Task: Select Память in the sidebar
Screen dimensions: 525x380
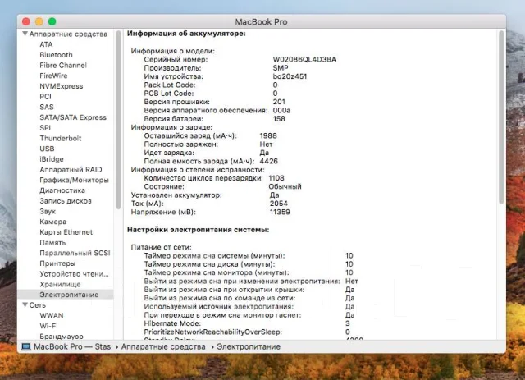Action: 52,242
